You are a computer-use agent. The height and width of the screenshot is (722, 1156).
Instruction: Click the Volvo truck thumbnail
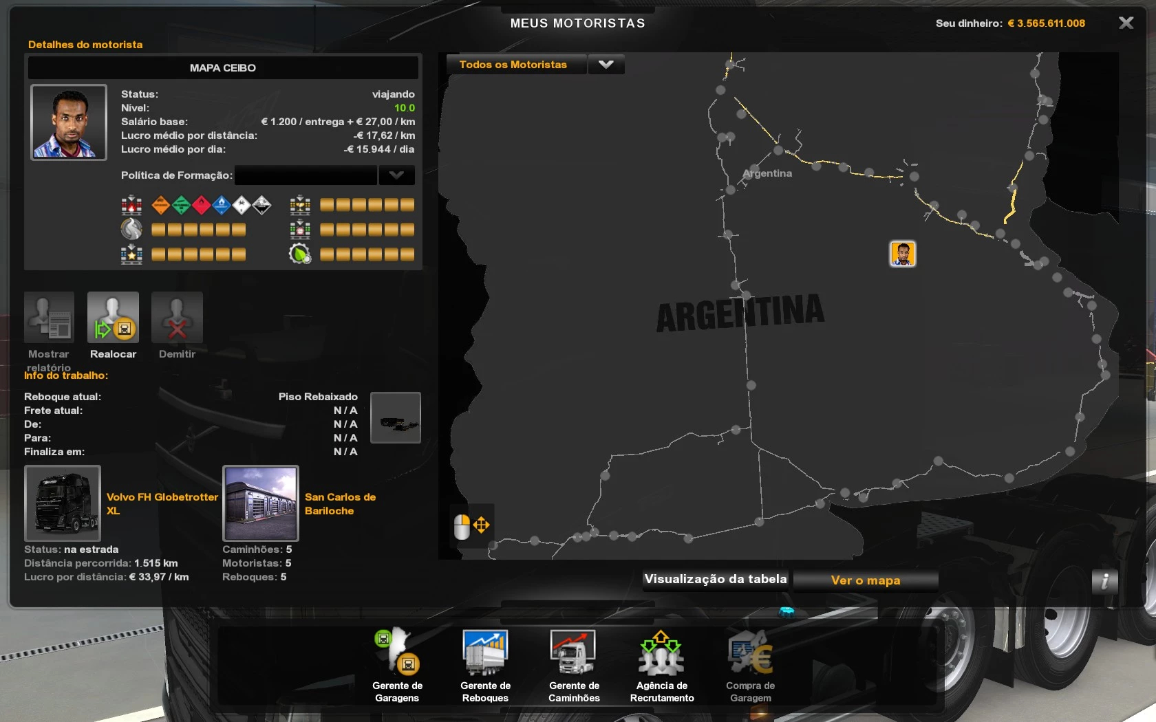tap(63, 503)
